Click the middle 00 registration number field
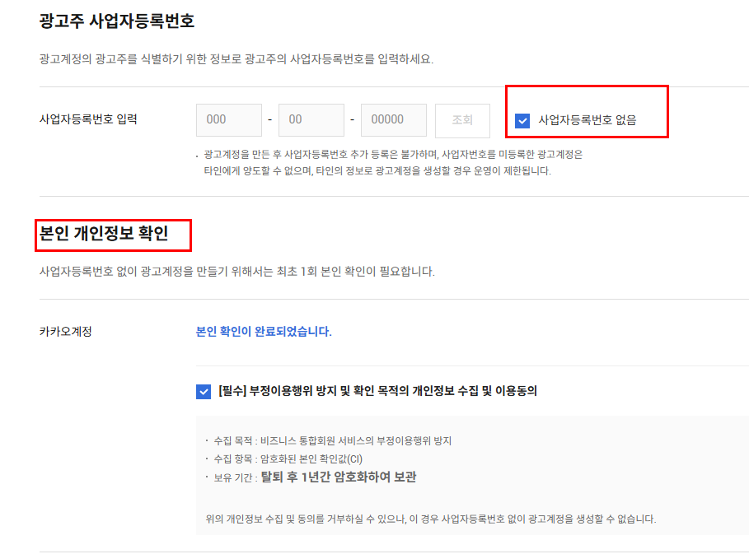This screenshot has width=749, height=554. pyautogui.click(x=311, y=119)
